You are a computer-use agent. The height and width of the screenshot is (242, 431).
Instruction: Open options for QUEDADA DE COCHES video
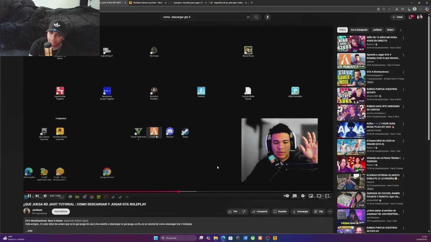point(403,193)
